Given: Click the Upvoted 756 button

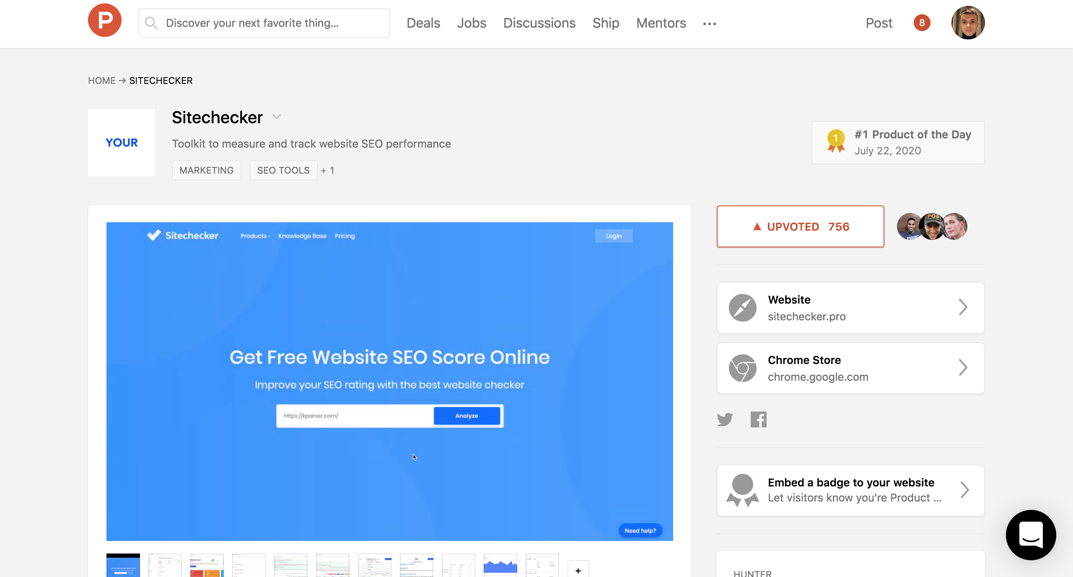Looking at the screenshot, I should (x=800, y=226).
